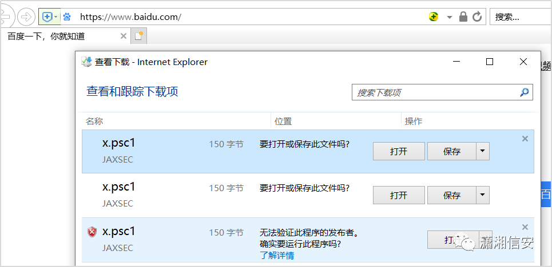Click the magnifier icon in download search
This screenshot has width=552, height=267.
coord(524,92)
